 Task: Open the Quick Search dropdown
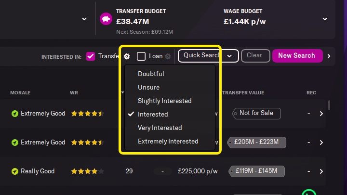208,56
